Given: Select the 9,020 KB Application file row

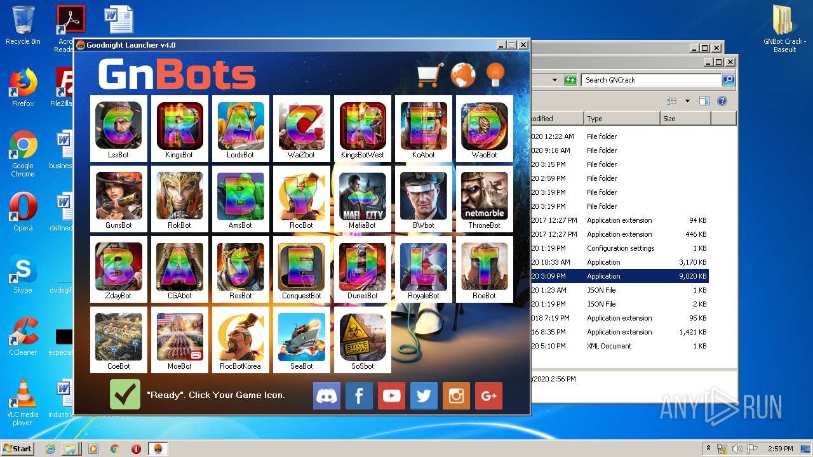Looking at the screenshot, I should 619,276.
